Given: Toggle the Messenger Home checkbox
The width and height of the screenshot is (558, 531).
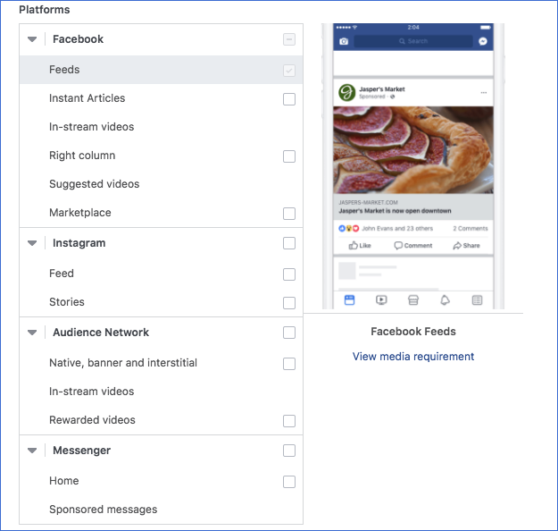Looking at the screenshot, I should [289, 482].
